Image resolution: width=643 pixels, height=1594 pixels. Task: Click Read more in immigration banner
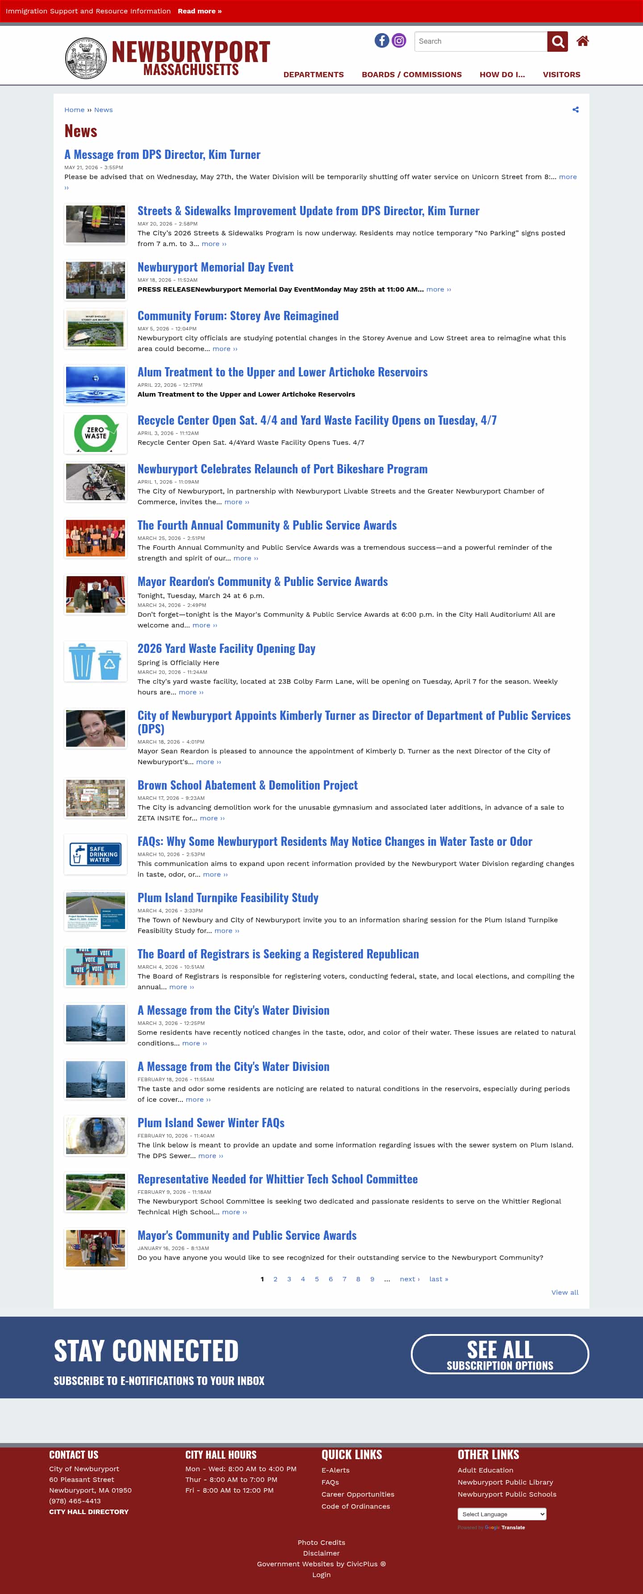(x=199, y=11)
